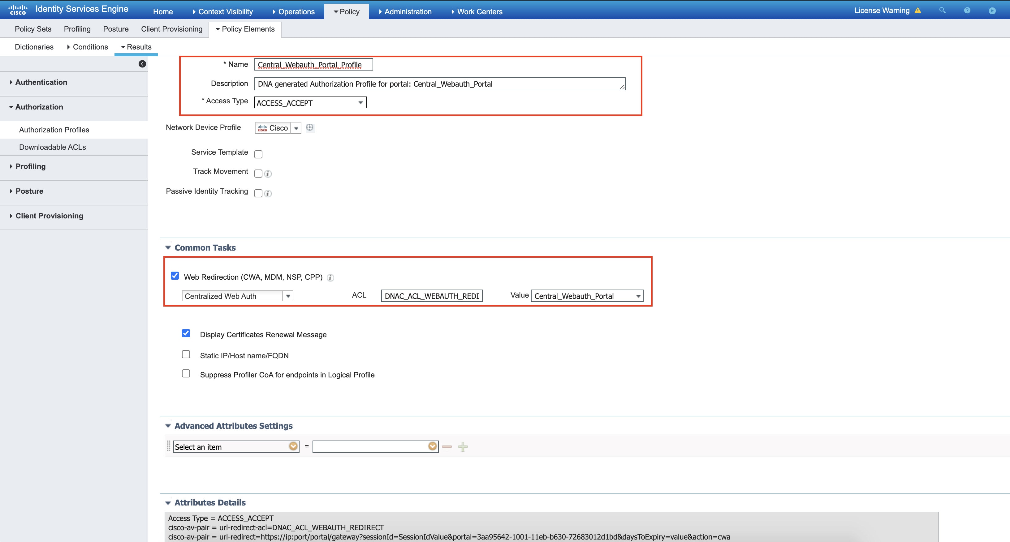The width and height of the screenshot is (1010, 542).
Task: Open the Operations menu
Action: [294, 12]
